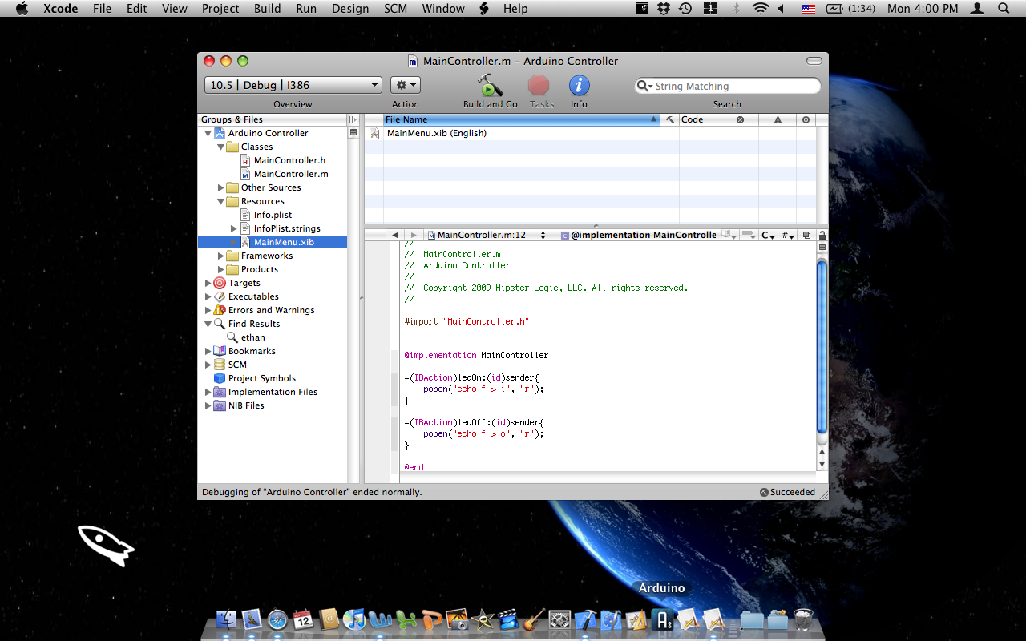Click the go back arrow in editor navigation bar
This screenshot has height=641, width=1026.
[x=394, y=236]
